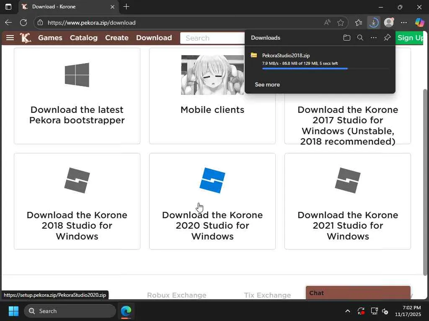The image size is (429, 321).
Task: Click the Sign Up button
Action: (x=410, y=38)
